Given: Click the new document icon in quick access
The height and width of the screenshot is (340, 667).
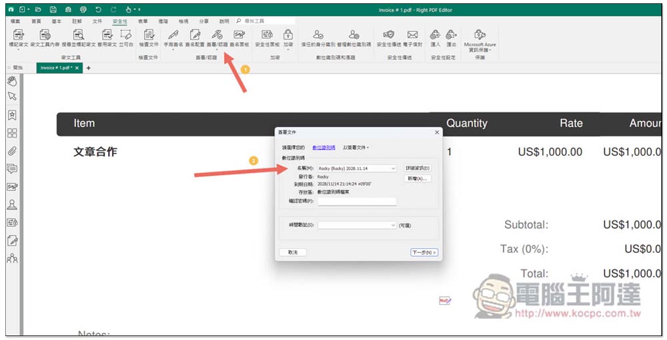Looking at the screenshot, I should click(22, 9).
